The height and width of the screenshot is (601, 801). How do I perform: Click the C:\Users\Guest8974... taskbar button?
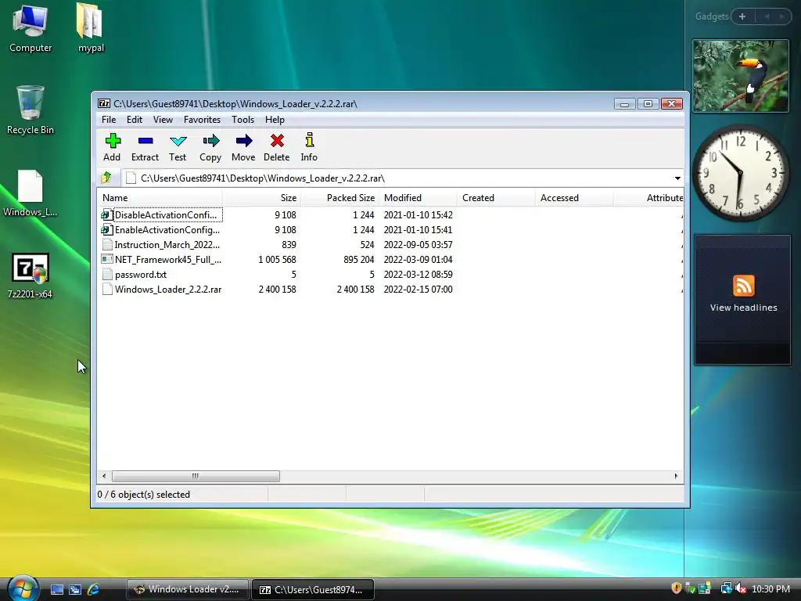pos(313,590)
